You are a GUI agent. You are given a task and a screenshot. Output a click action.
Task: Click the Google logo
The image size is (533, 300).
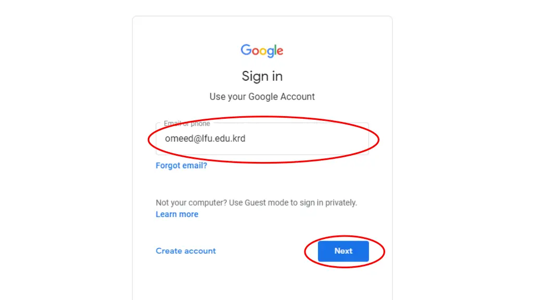coord(262,51)
